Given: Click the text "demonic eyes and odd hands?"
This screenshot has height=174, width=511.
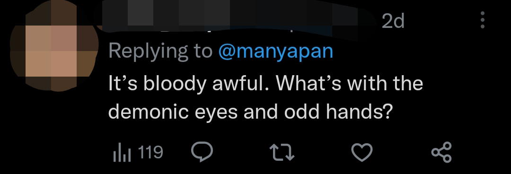Looking at the screenshot, I should pos(249,112).
